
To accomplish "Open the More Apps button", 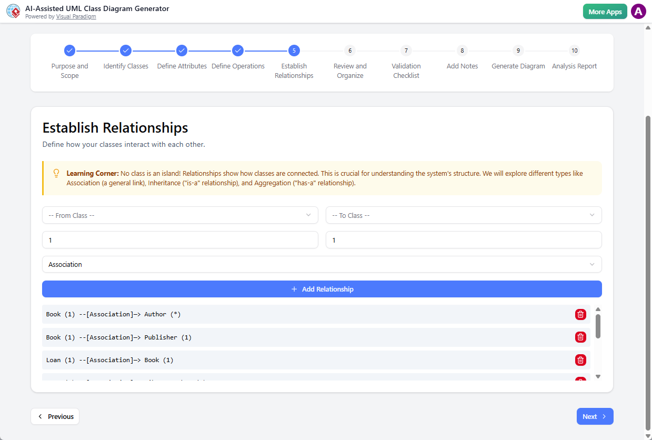I will tap(605, 12).
